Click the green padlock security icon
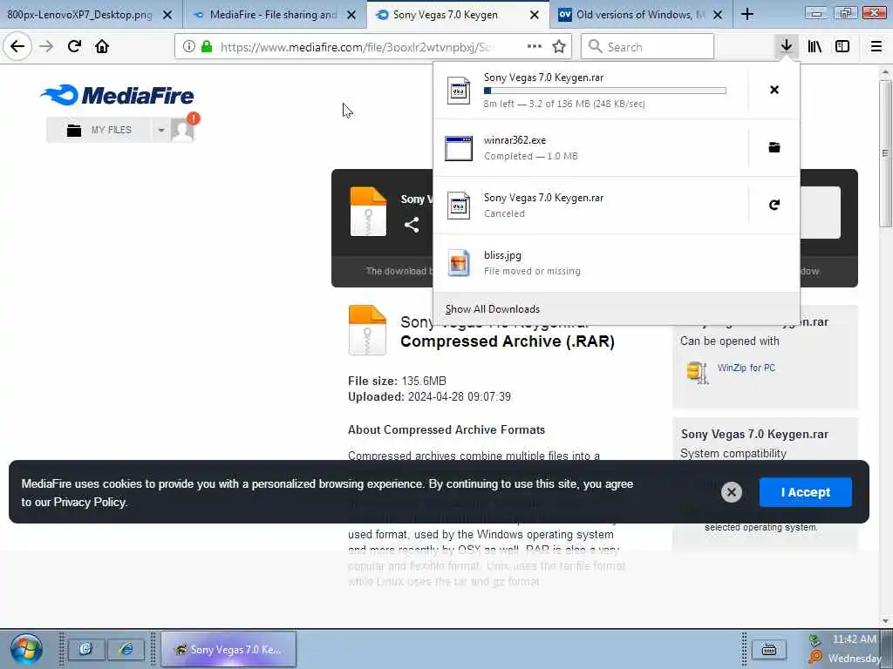Viewport: 893px width, 669px height. 207,46
